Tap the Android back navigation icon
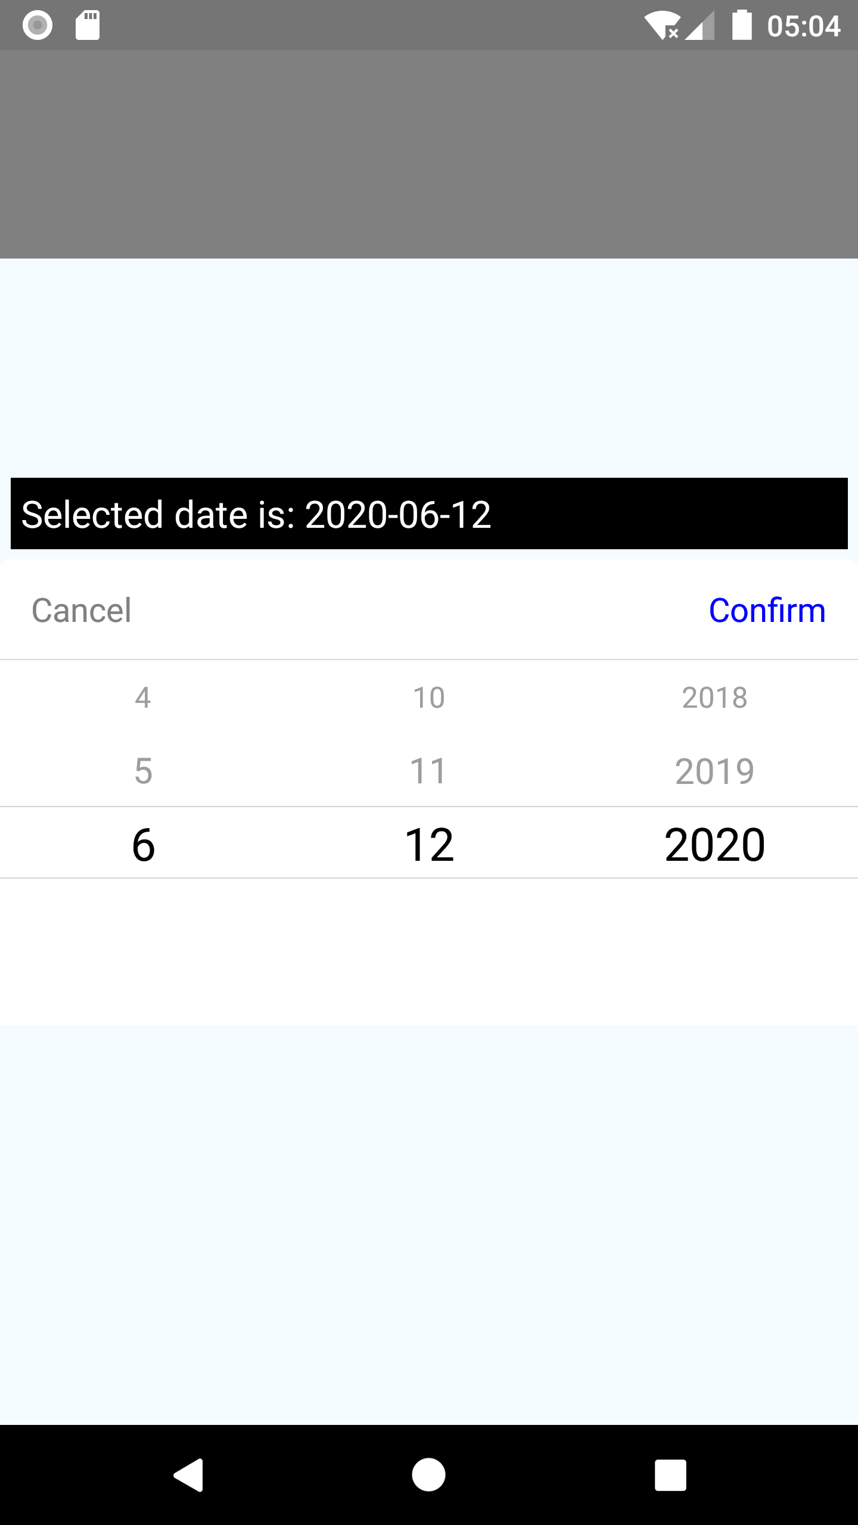Image resolution: width=858 pixels, height=1525 pixels. [189, 1475]
